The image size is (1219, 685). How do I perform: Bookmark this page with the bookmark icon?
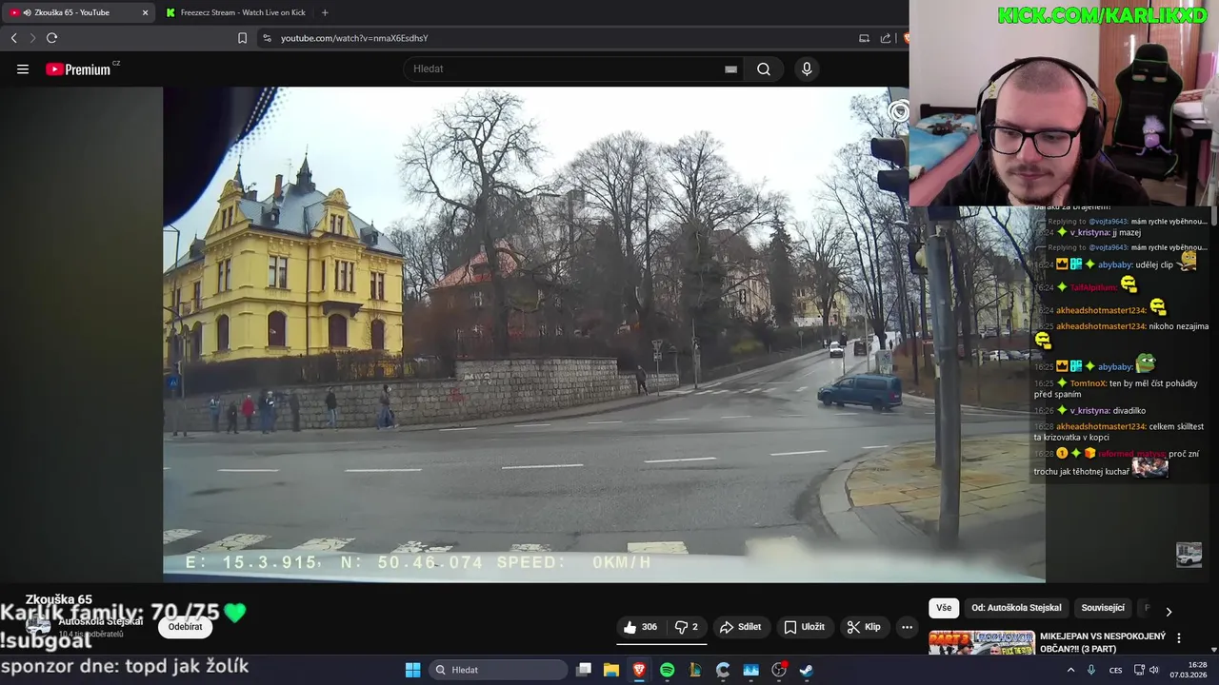[242, 38]
